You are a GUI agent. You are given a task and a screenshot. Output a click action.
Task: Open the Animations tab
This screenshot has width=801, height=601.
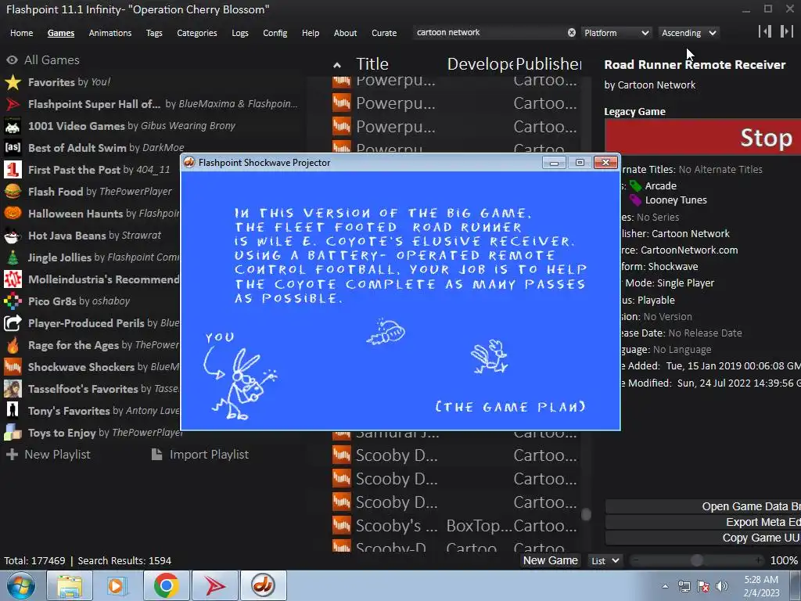tap(110, 33)
